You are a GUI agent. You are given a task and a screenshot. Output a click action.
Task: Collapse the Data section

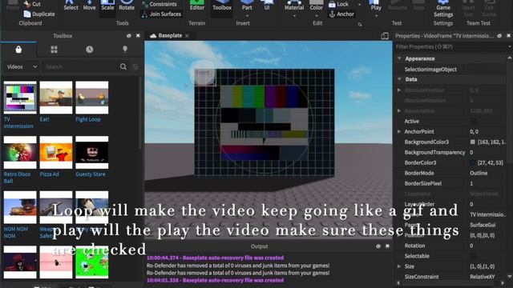399,79
